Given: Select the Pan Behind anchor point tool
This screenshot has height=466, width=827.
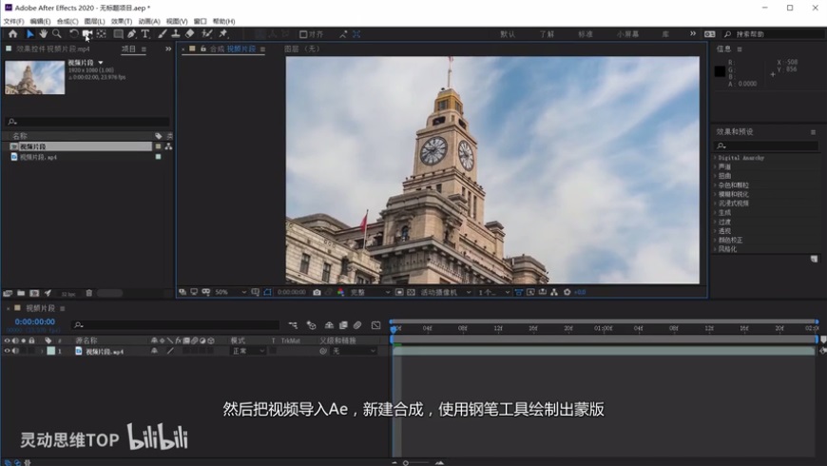Looking at the screenshot, I should (x=102, y=34).
